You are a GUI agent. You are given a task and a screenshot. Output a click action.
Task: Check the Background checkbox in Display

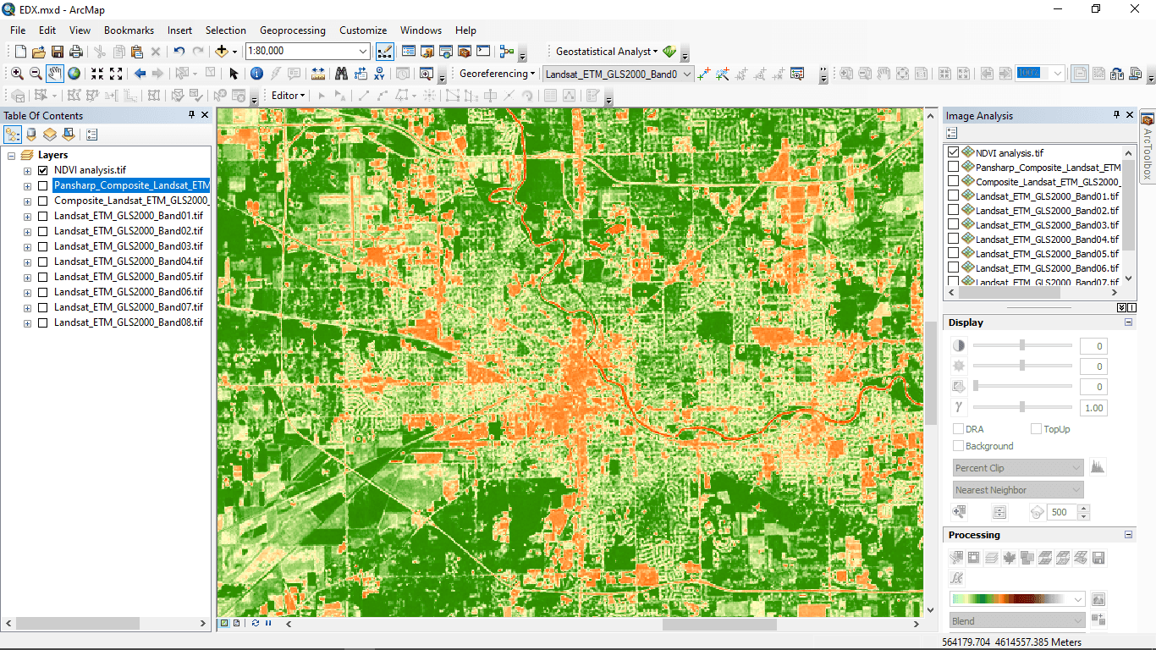click(x=959, y=446)
